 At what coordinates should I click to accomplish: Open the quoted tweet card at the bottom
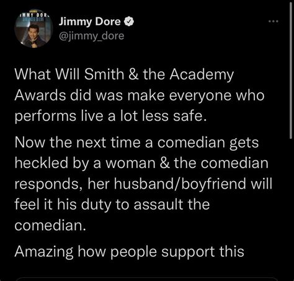tap(147, 279)
